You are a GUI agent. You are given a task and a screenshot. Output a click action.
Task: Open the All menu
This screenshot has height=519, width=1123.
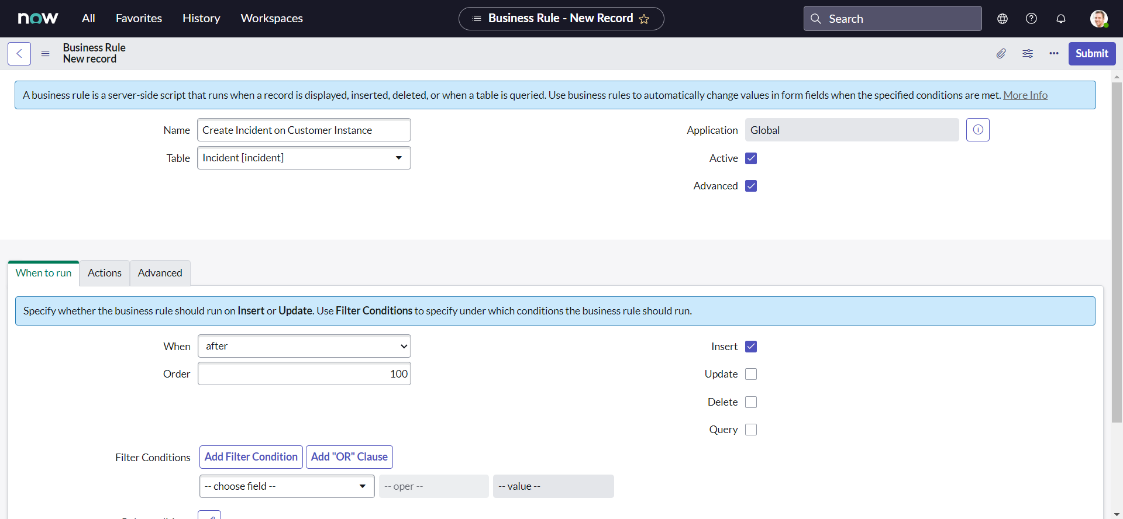pyautogui.click(x=88, y=18)
